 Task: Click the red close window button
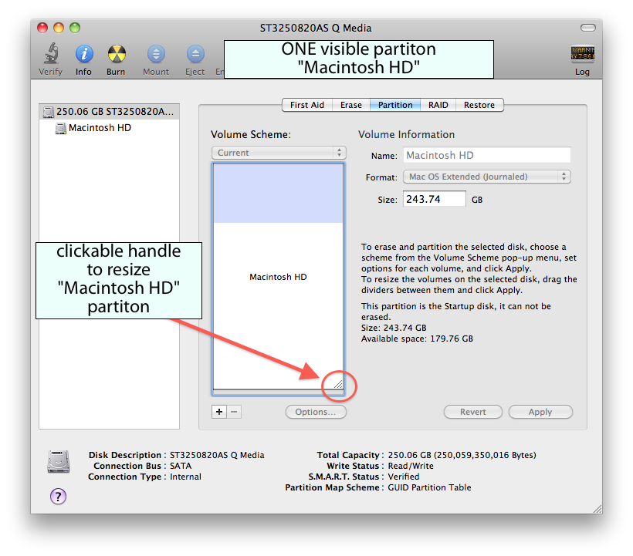42,28
